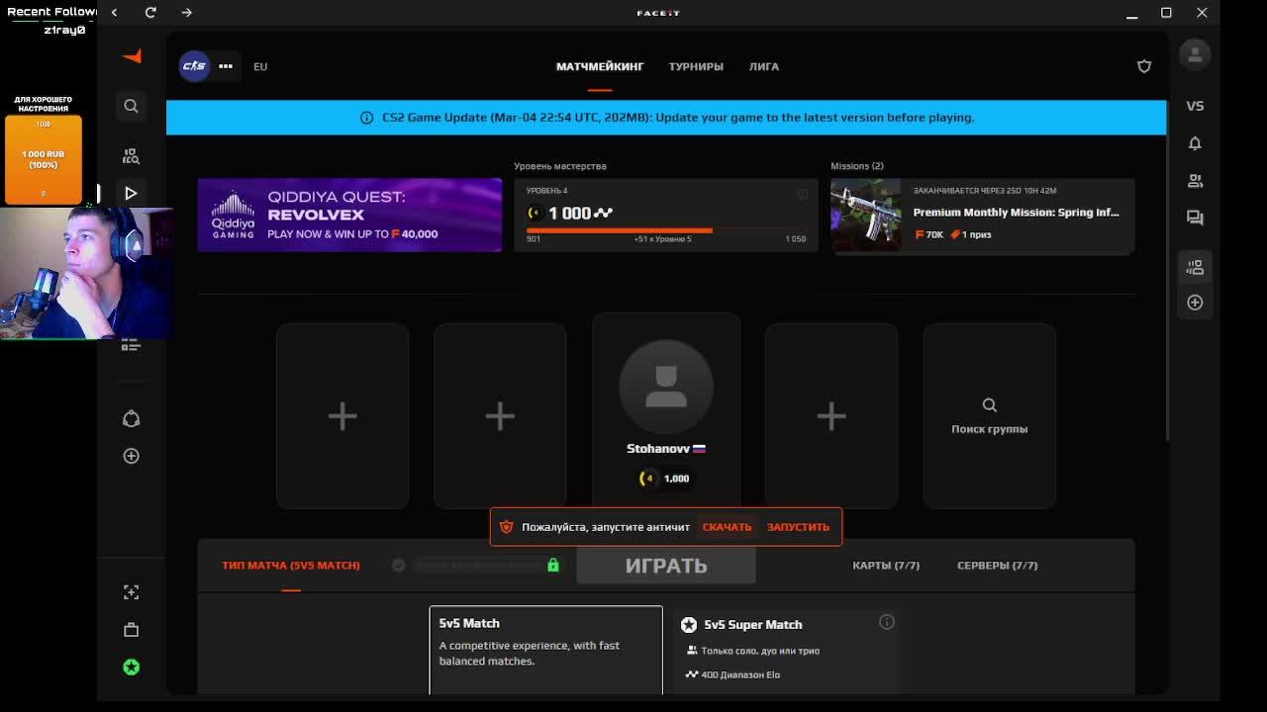Click the info icon in CS2 update banner
The image size is (1267, 712).
point(367,118)
